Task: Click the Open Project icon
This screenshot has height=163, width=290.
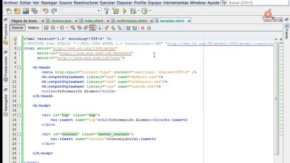Action: [x=26, y=11]
